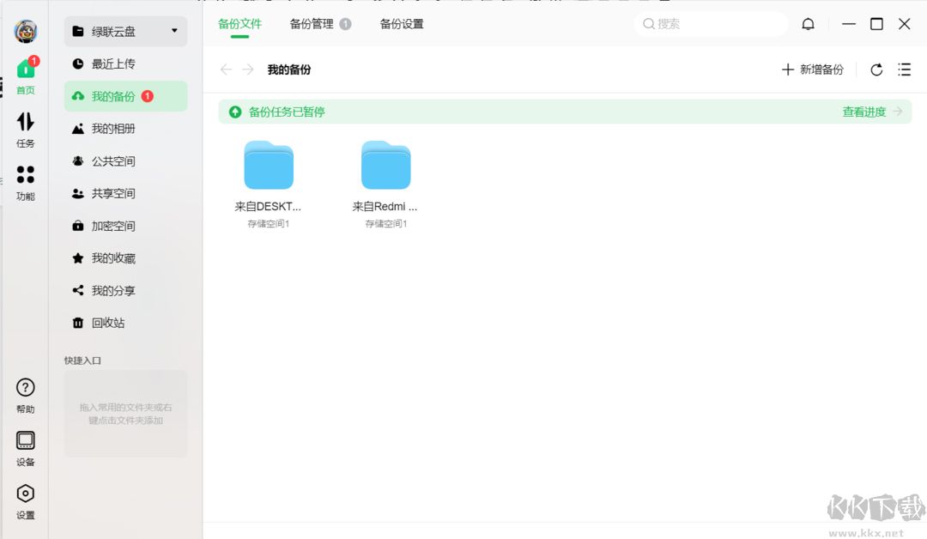This screenshot has height=539, width=927.
Task: Click the notification bell icon
Action: [808, 23]
